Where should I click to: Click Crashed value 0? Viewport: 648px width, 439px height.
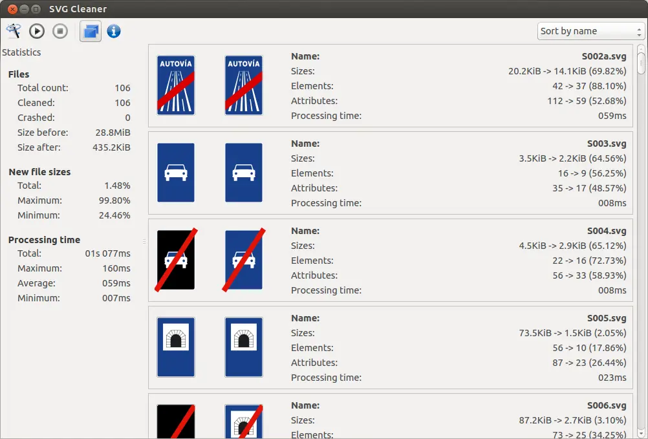(x=127, y=118)
